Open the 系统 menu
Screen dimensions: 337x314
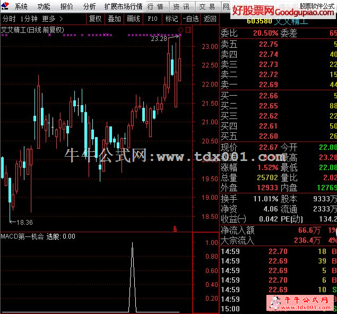coord(21,7)
